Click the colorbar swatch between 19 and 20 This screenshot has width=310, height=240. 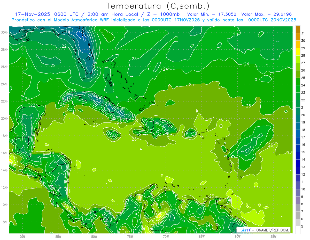pos(298,119)
